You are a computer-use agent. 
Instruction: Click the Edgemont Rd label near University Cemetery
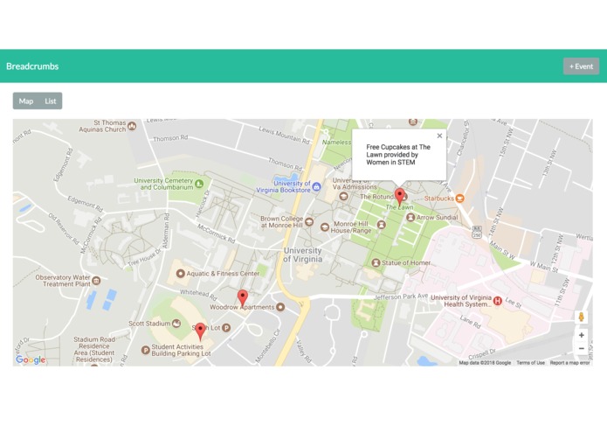(x=86, y=204)
